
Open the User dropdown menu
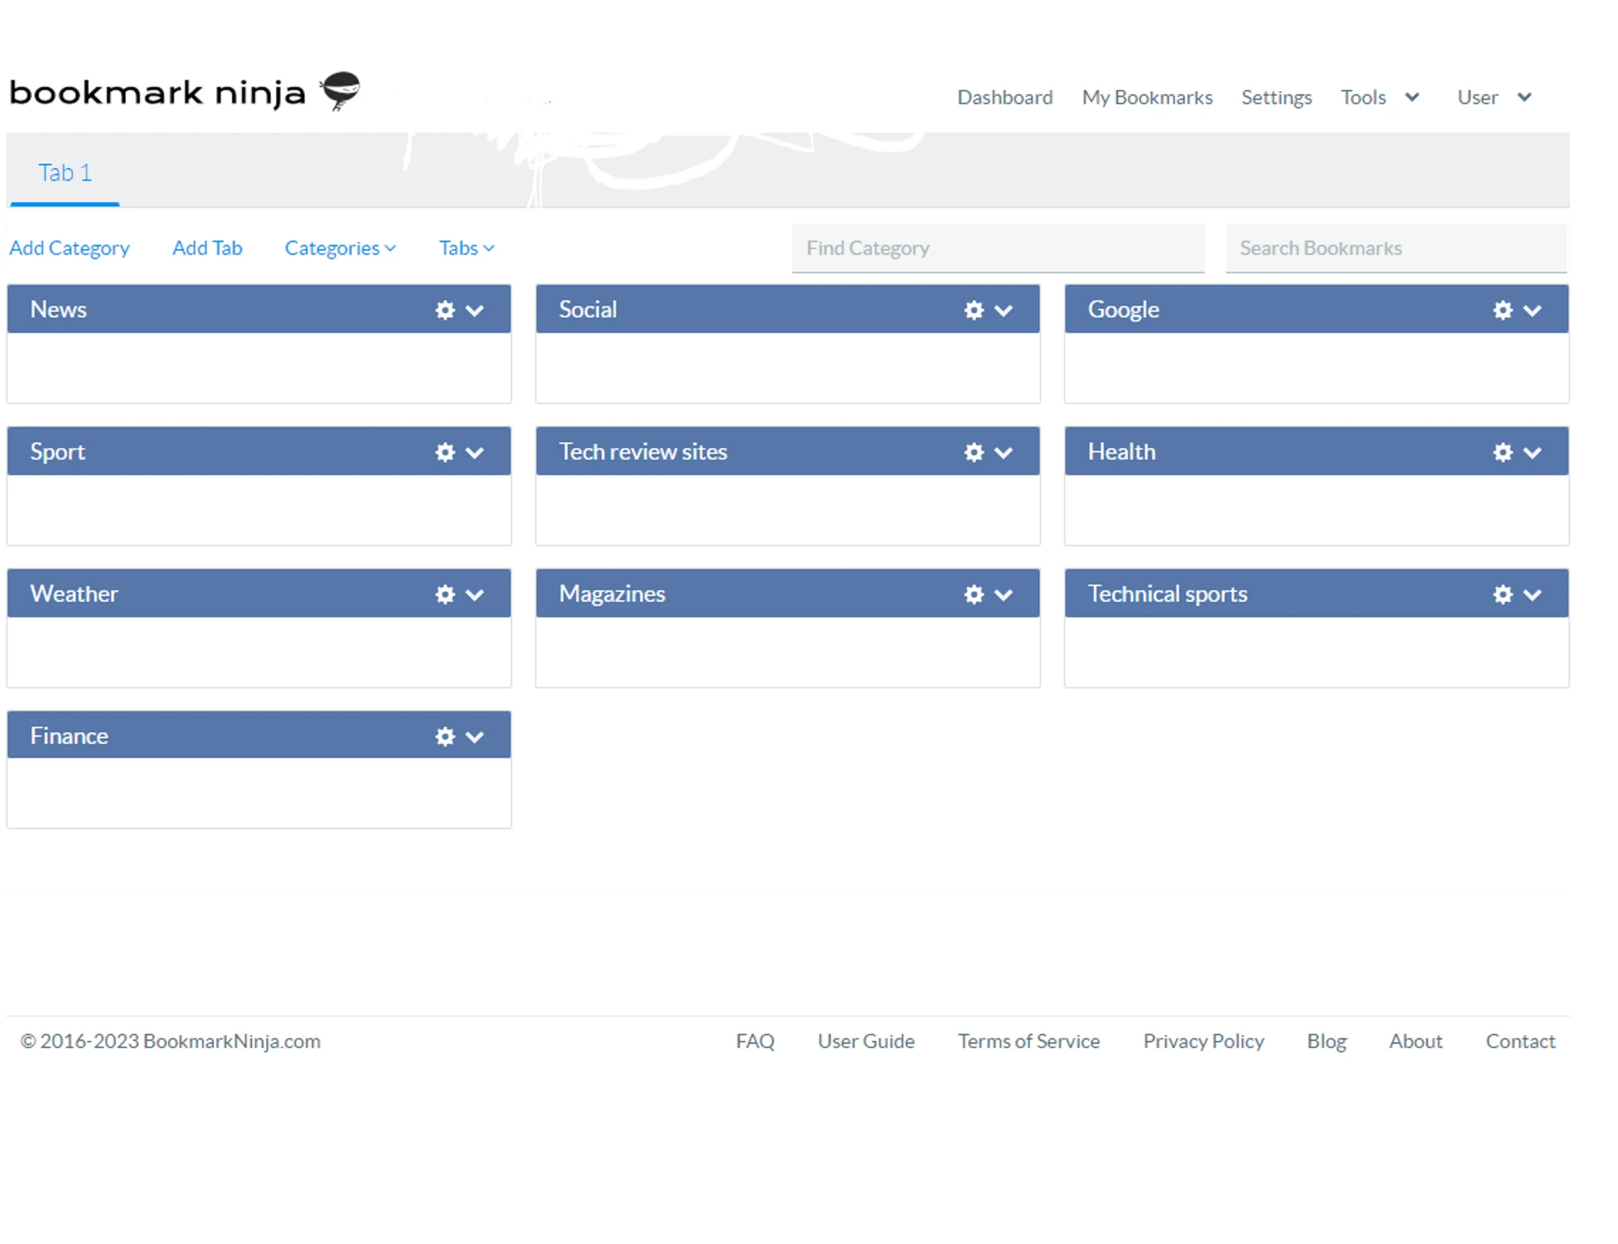point(1493,97)
